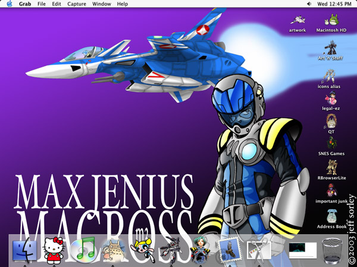Open the Capture menu
Image resolution: width=357 pixels, height=267 pixels.
click(77, 4)
